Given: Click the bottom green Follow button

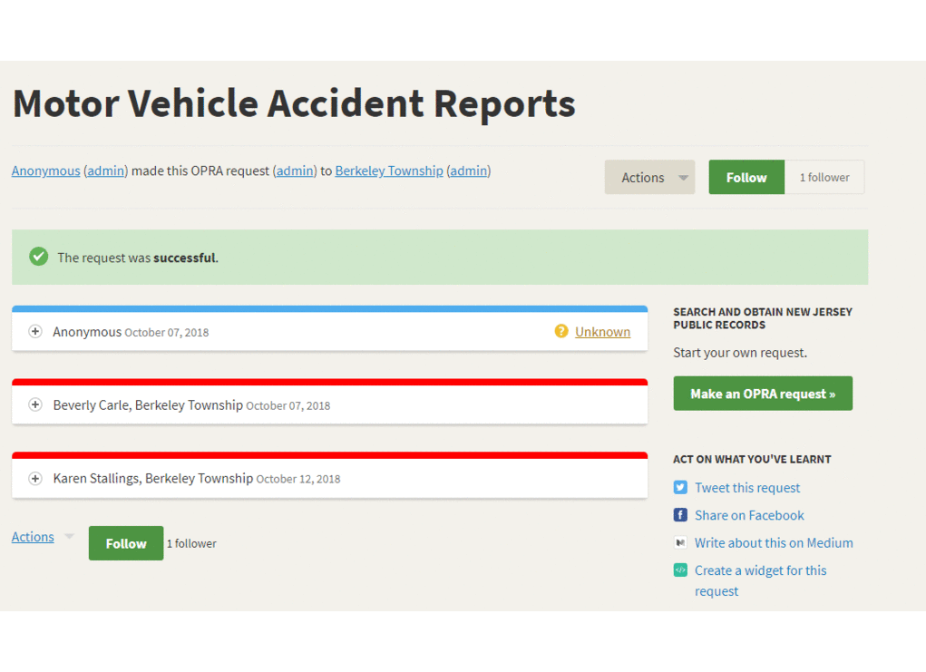Looking at the screenshot, I should tap(126, 543).
